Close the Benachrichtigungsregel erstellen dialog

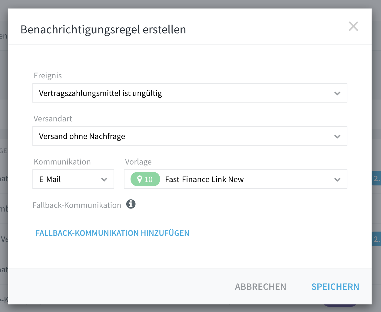tap(353, 26)
